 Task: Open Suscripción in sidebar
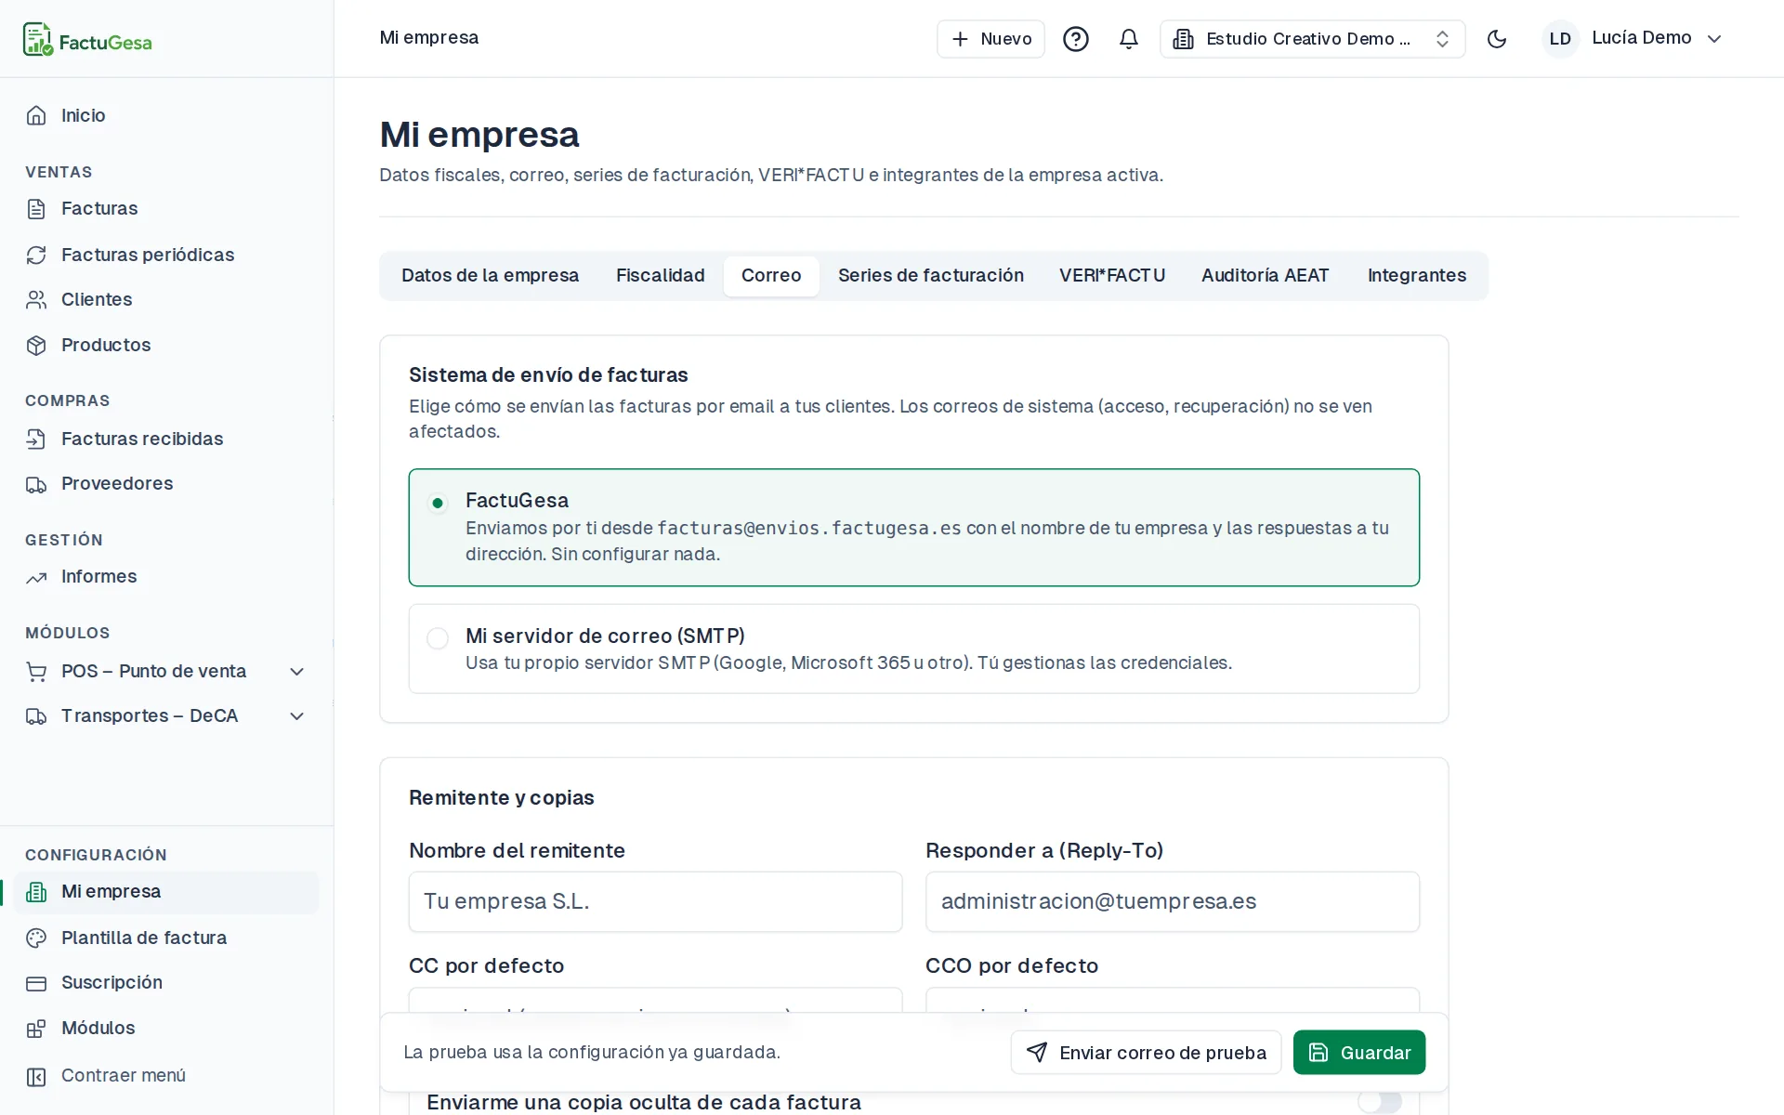click(166, 982)
